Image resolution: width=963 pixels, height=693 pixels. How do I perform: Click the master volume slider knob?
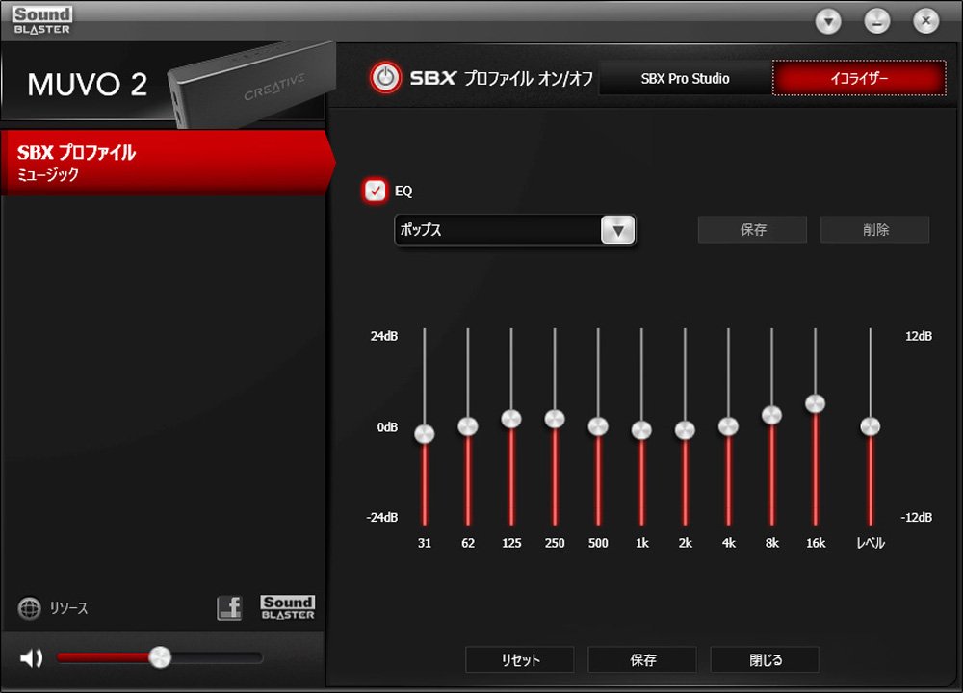tap(160, 657)
